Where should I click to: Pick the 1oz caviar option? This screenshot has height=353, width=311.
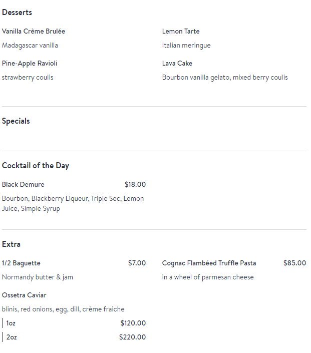(11, 323)
